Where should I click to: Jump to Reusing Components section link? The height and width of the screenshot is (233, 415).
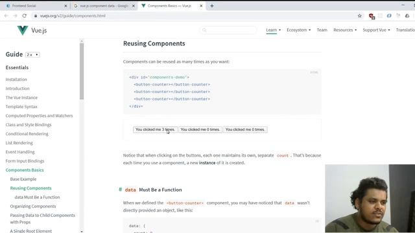click(x=30, y=188)
